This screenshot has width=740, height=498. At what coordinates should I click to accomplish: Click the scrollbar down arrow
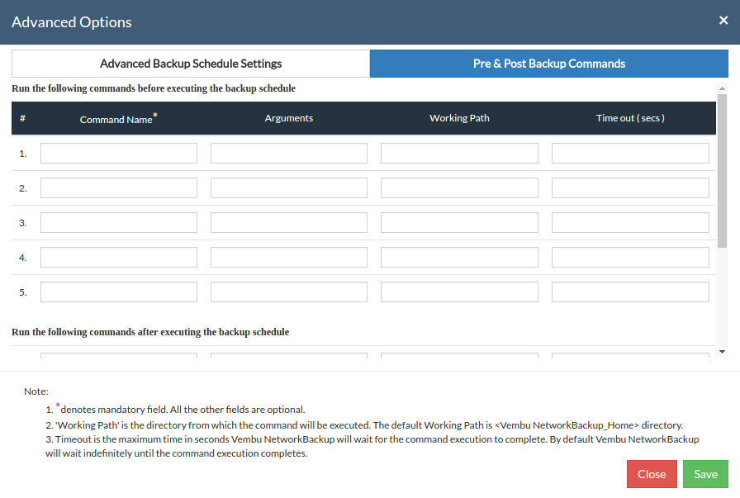(x=722, y=352)
